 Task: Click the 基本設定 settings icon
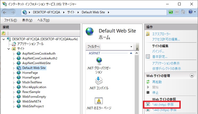click(x=148, y=56)
